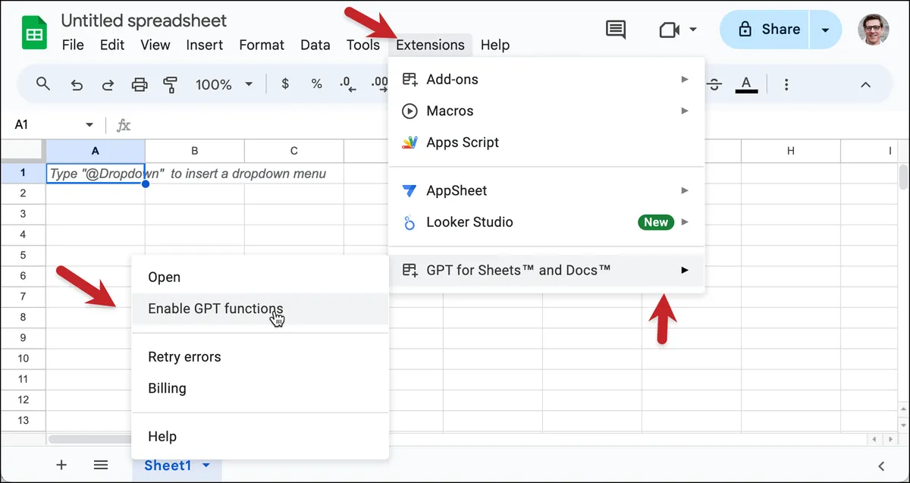
Task: Click the Looker Studio icon
Action: tap(409, 222)
